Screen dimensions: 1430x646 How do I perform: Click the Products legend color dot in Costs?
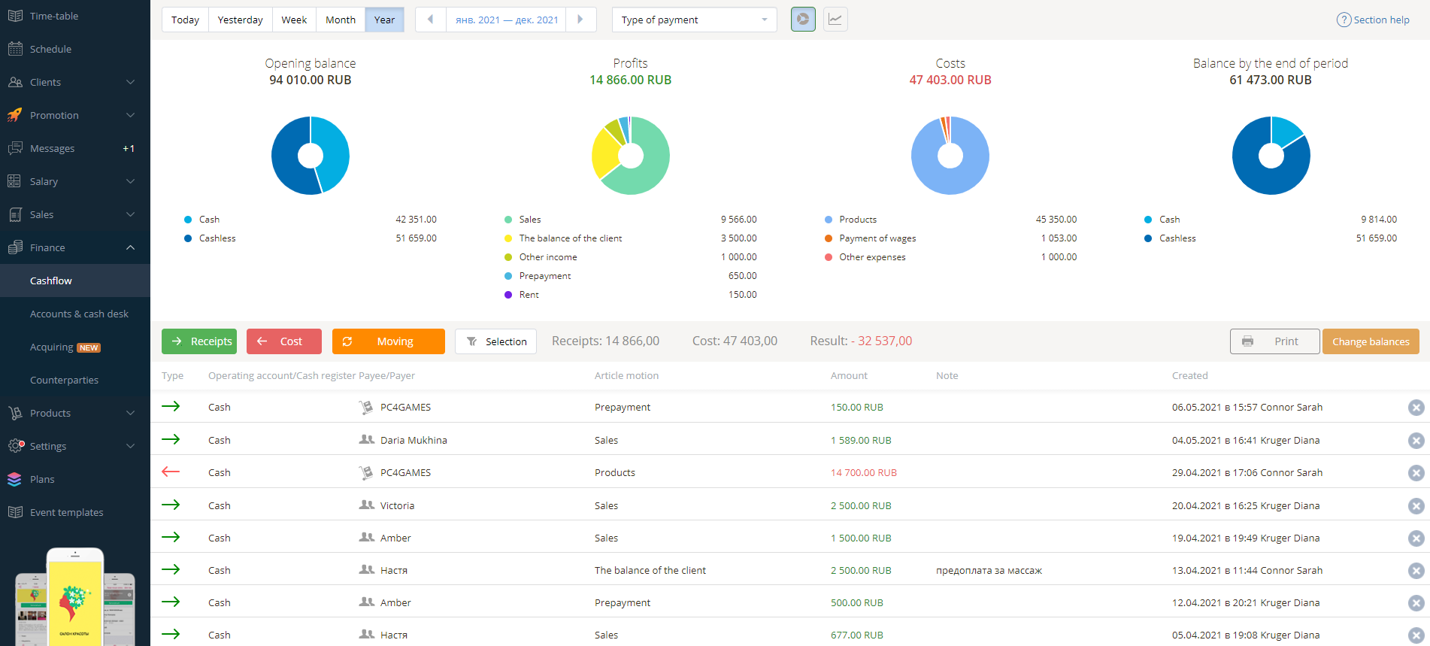coord(829,220)
